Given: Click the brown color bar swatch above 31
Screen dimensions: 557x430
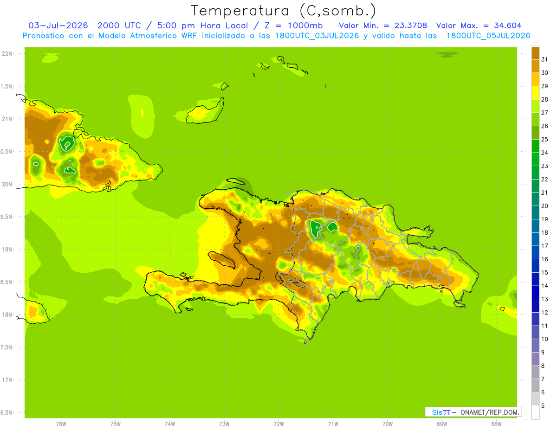Looking at the screenshot, I should click(535, 53).
